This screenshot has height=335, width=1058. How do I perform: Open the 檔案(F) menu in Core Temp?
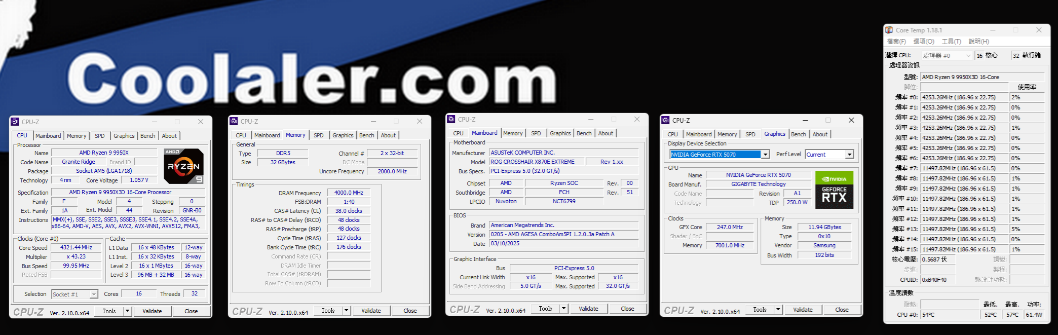point(896,42)
